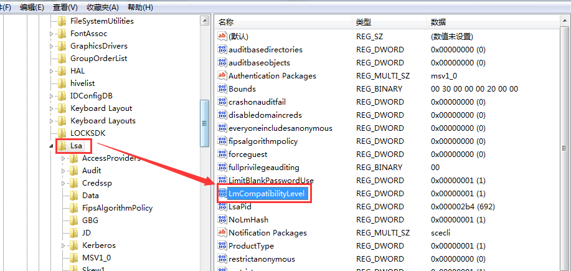Click the Authentication Packages value icon

[222, 75]
